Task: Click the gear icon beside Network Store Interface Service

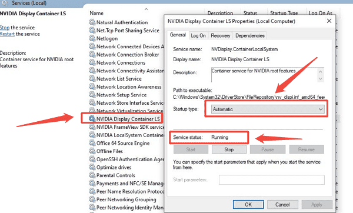Action: point(92,102)
